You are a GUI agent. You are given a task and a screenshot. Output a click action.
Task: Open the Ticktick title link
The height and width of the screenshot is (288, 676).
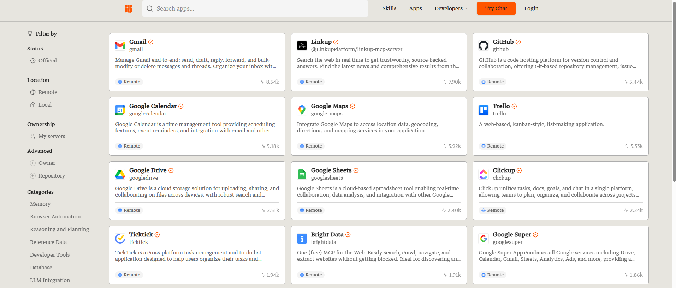141,234
